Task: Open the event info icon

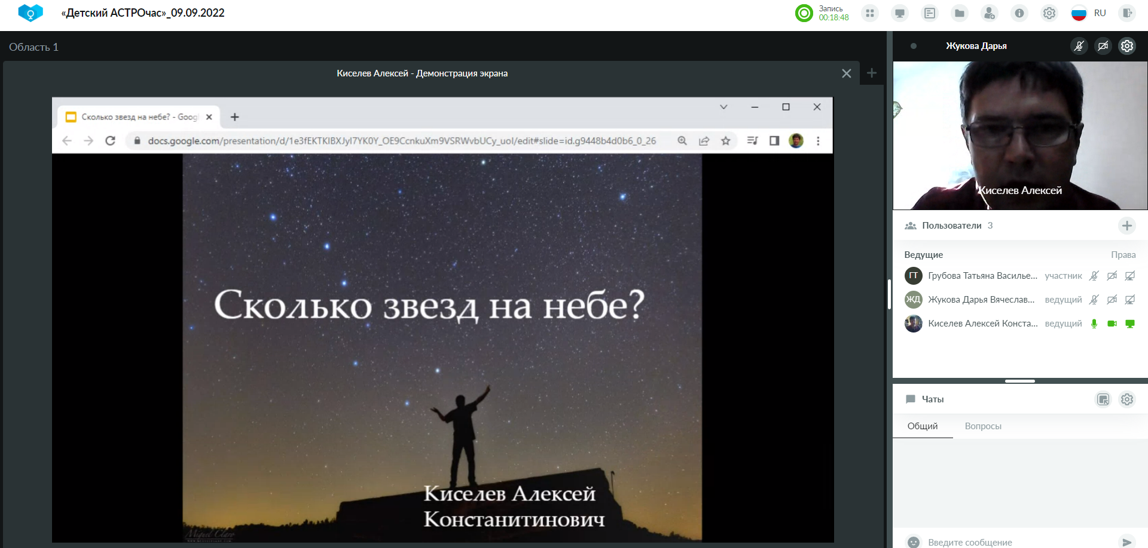Action: point(1019,13)
